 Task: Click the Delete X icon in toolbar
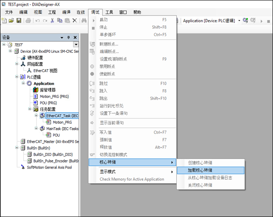coord(75,21)
